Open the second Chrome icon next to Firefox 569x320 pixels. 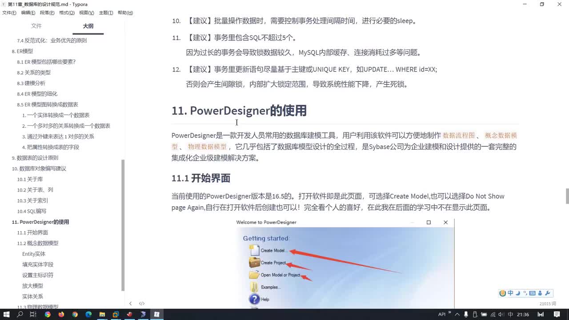coord(75,314)
